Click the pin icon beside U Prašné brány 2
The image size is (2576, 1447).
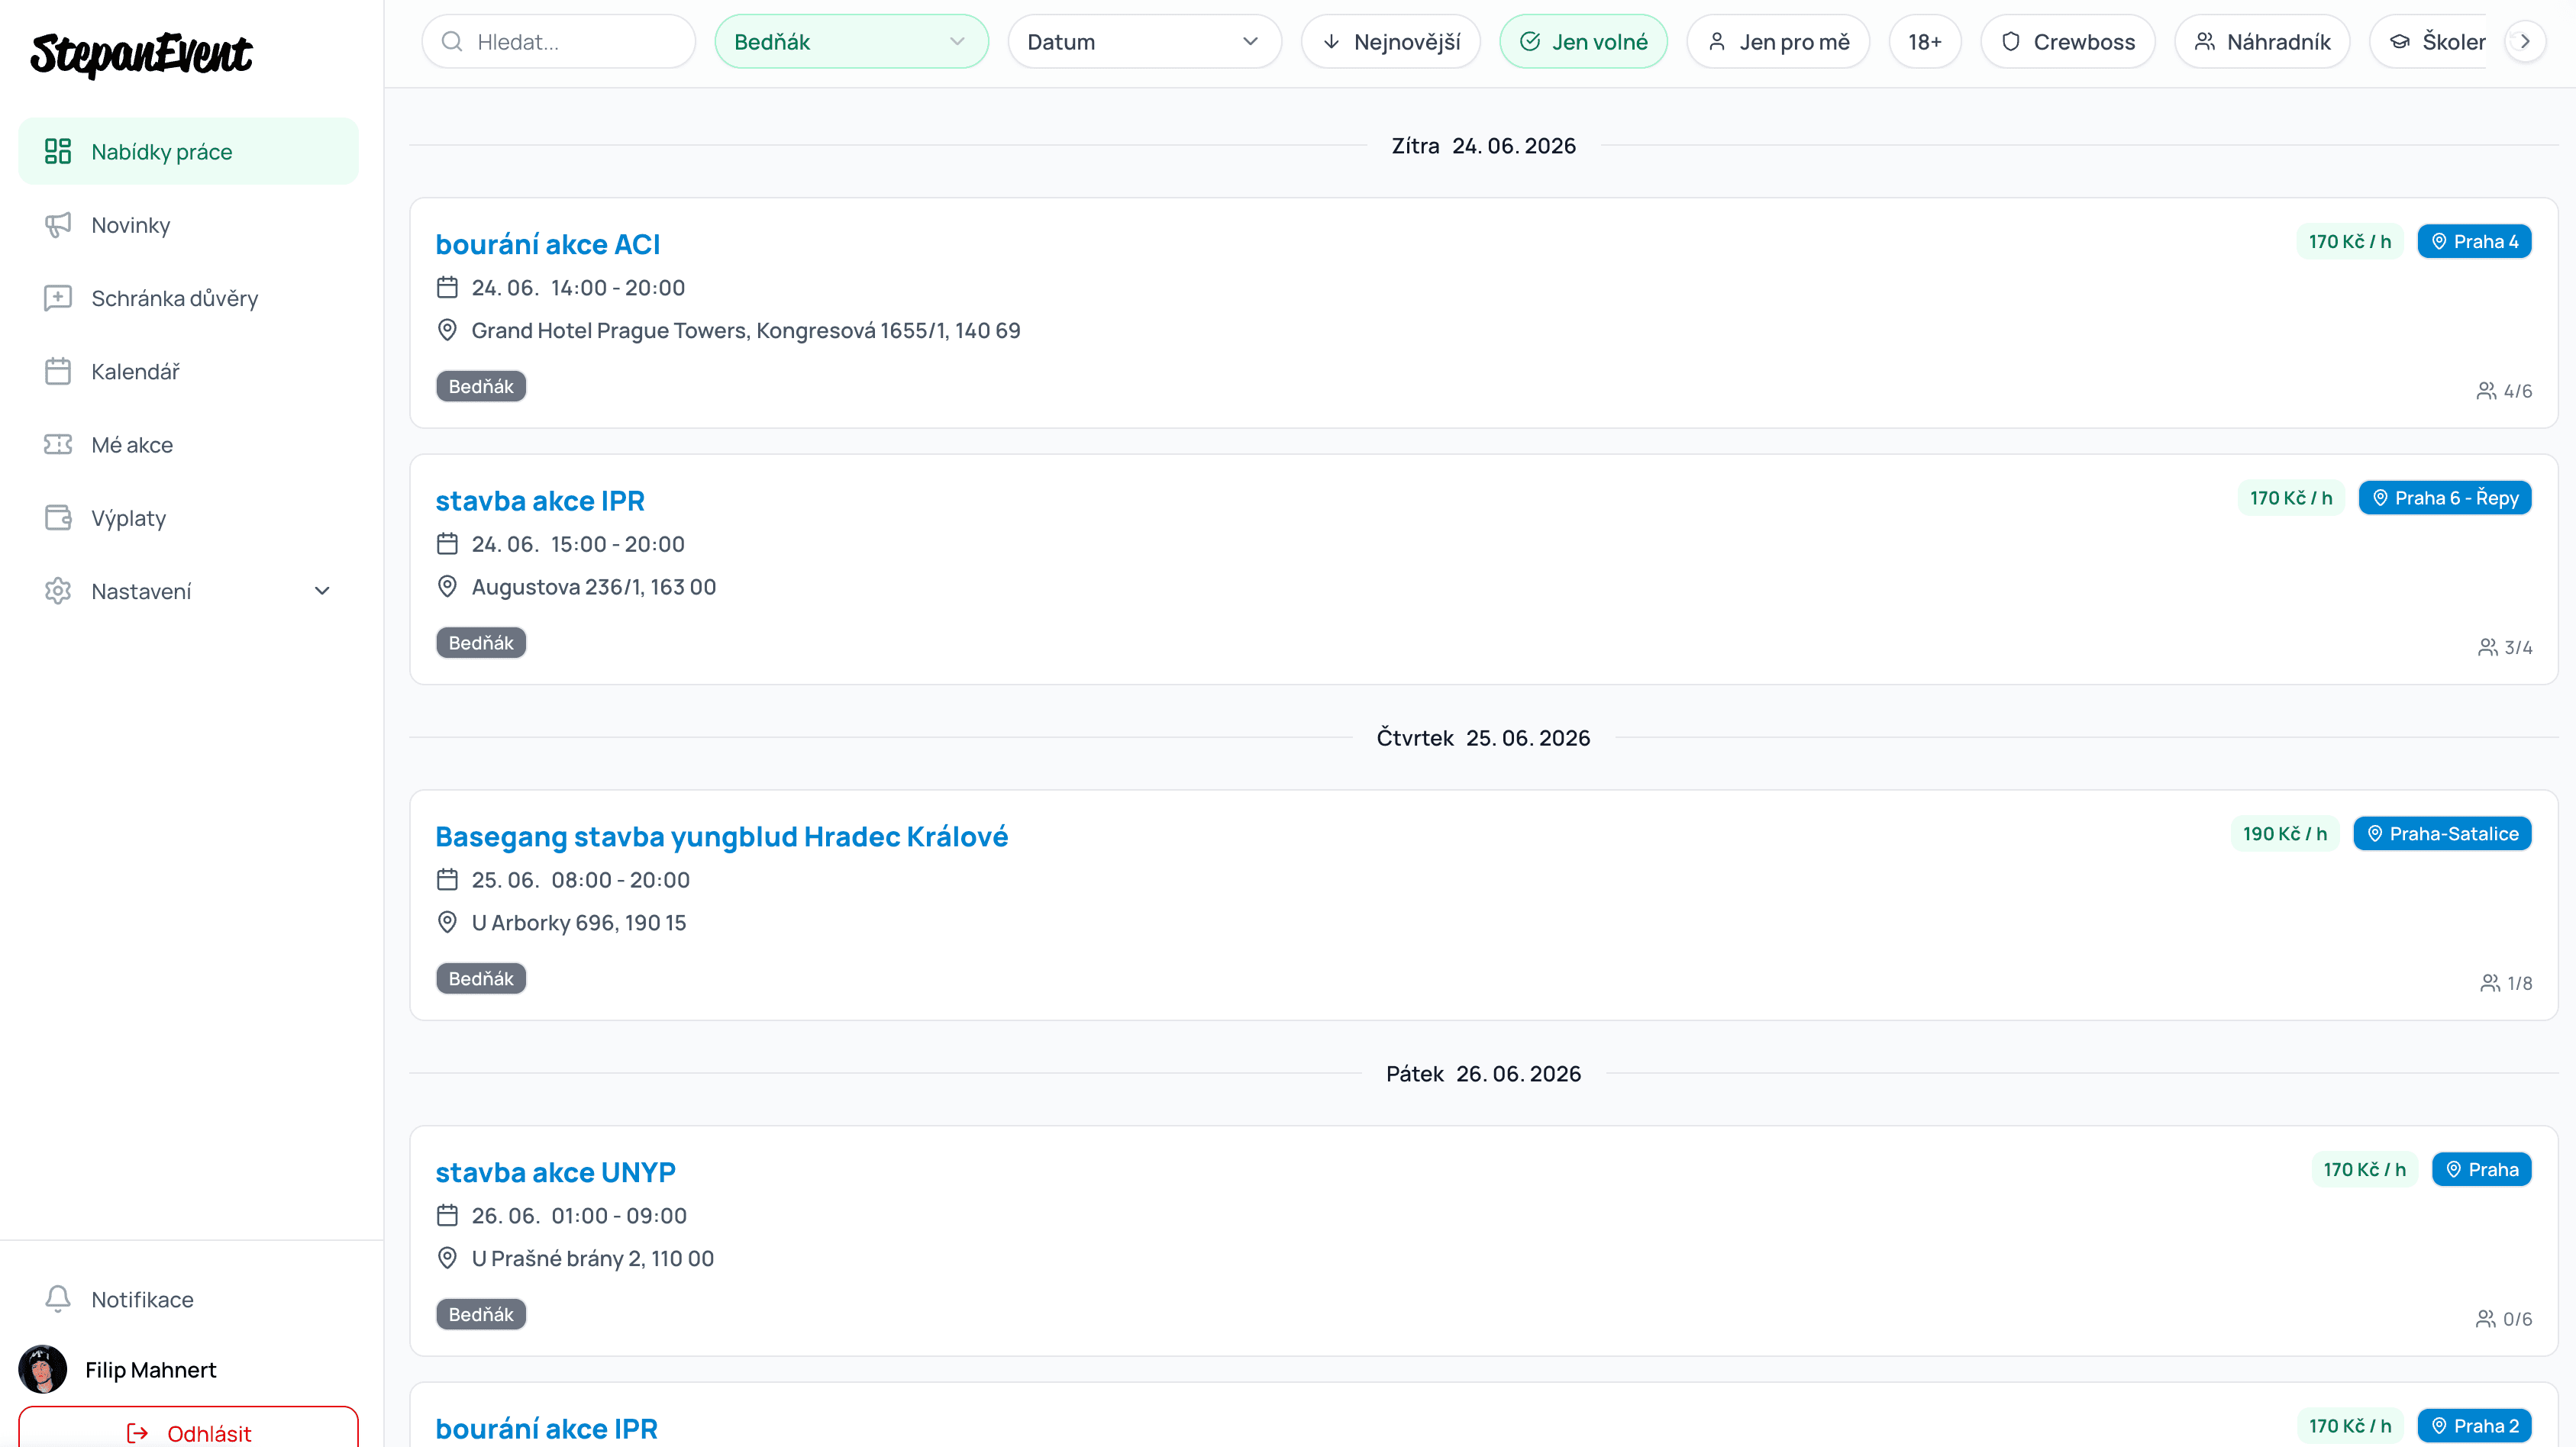pos(447,1259)
